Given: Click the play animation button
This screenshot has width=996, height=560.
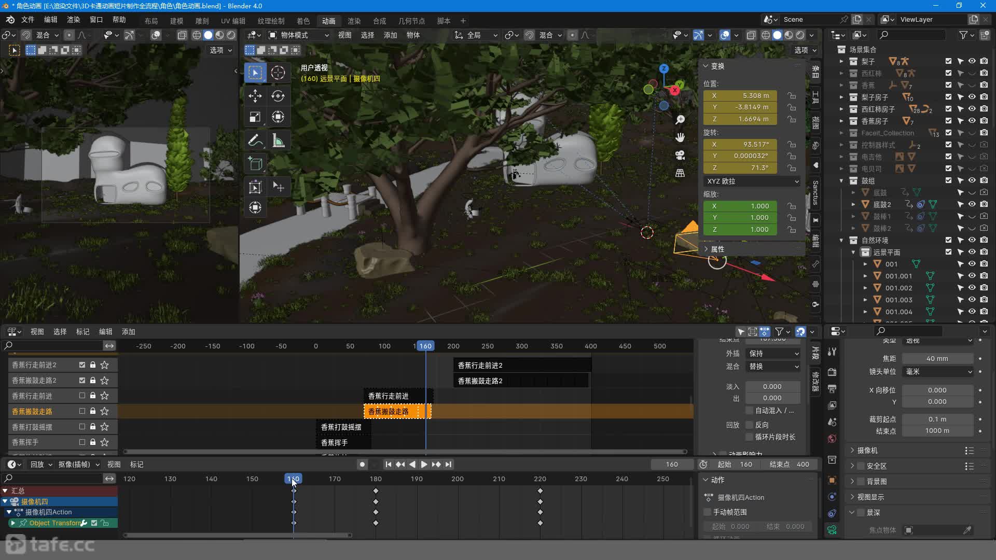Looking at the screenshot, I should click(x=424, y=465).
